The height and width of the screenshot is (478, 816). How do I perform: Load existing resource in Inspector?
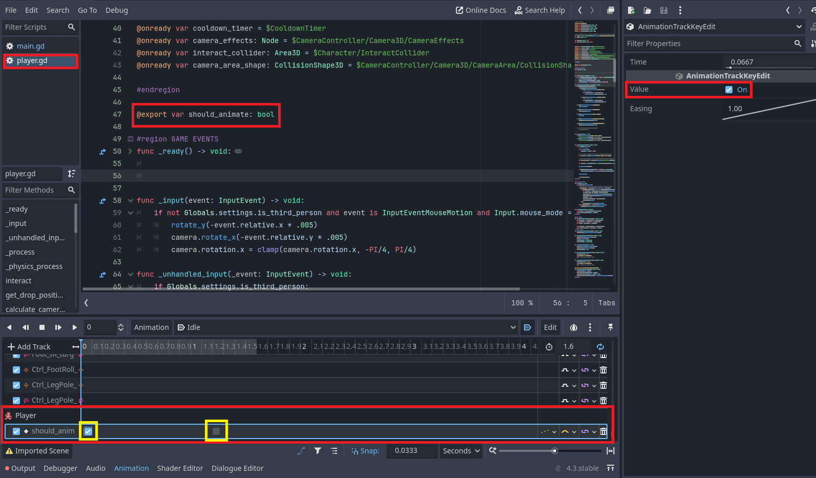click(x=647, y=10)
